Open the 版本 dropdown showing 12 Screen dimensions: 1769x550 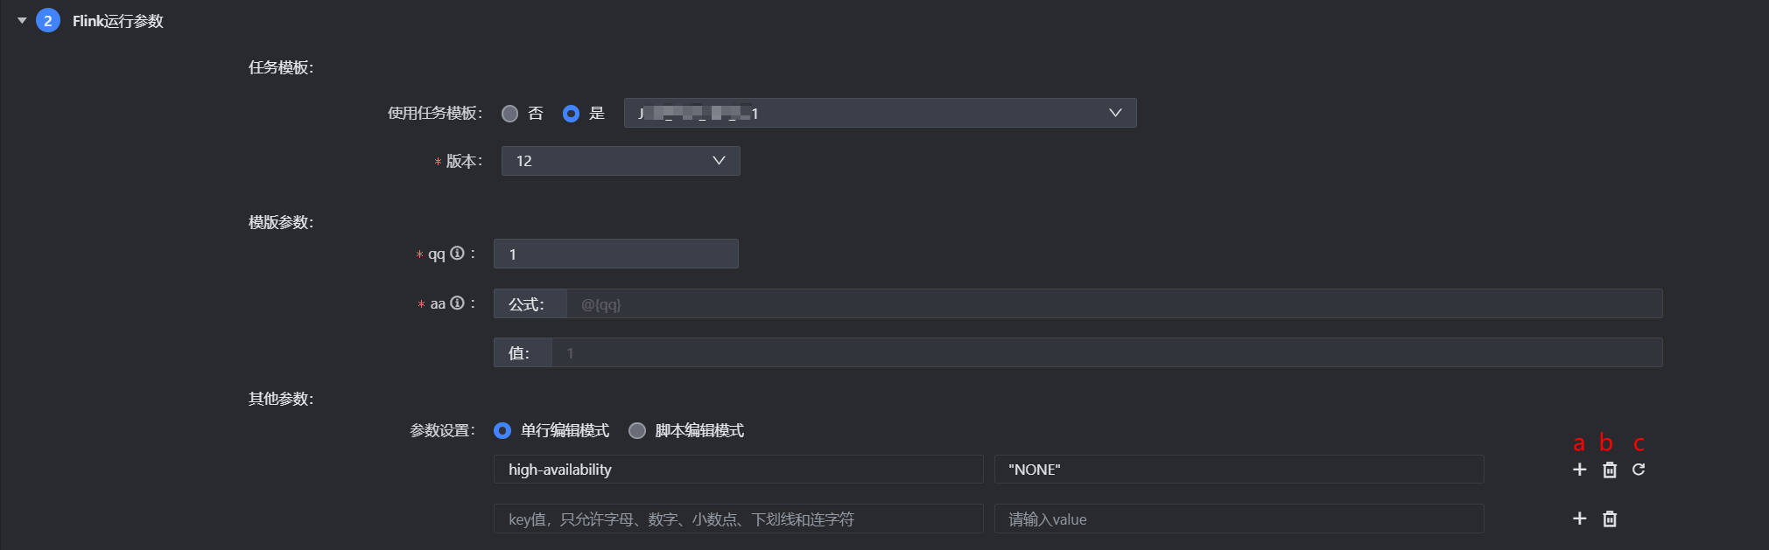[620, 161]
